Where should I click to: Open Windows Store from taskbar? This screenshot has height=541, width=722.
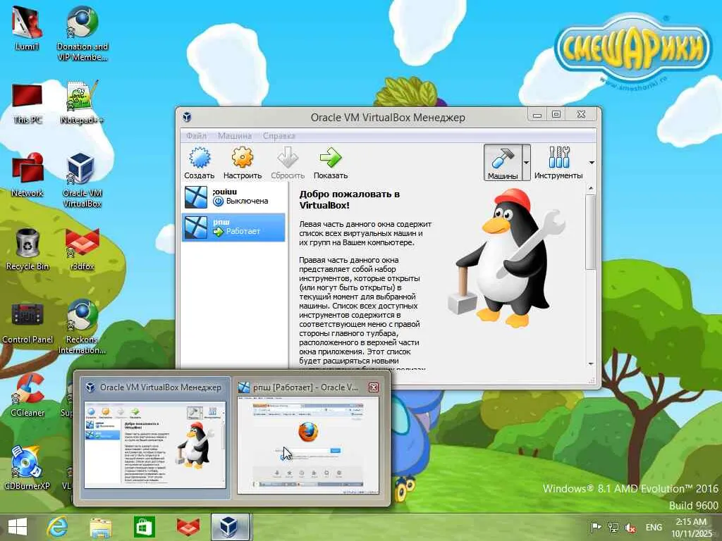point(144,527)
